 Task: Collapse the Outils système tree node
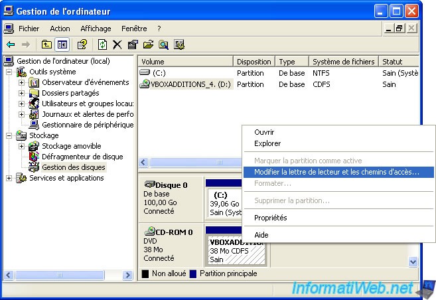(x=9, y=72)
